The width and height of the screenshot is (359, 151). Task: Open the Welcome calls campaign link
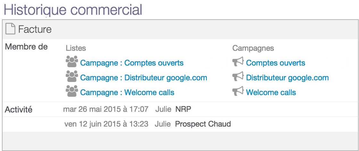click(x=271, y=93)
